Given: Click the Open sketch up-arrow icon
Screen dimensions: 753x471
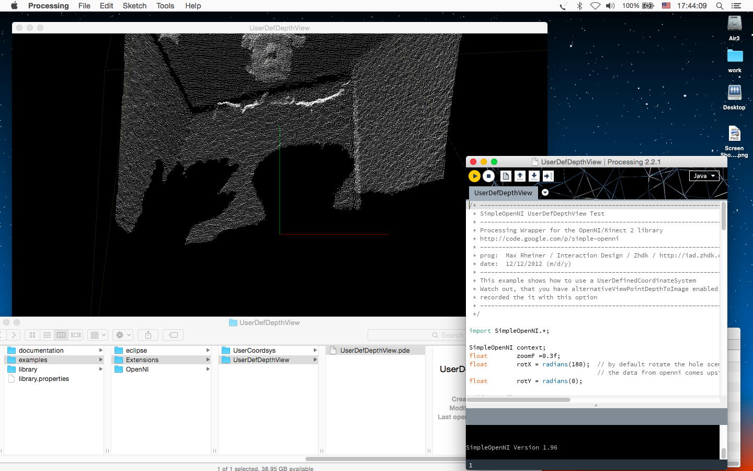Looking at the screenshot, I should pos(520,176).
